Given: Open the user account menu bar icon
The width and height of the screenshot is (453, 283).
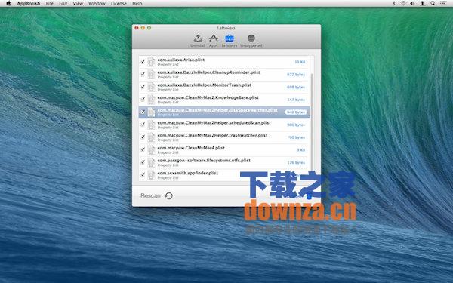Looking at the screenshot, I should pos(422,4).
